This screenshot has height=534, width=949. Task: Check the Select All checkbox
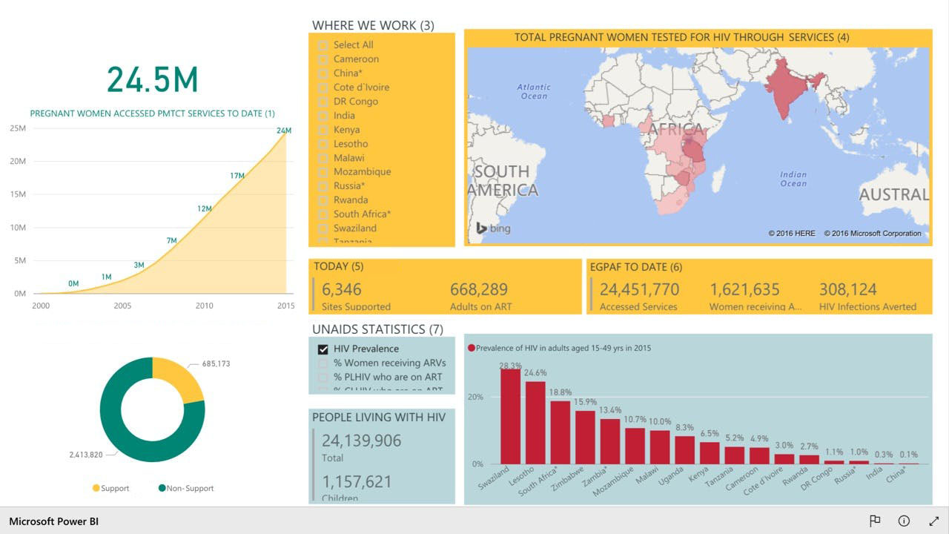[323, 45]
